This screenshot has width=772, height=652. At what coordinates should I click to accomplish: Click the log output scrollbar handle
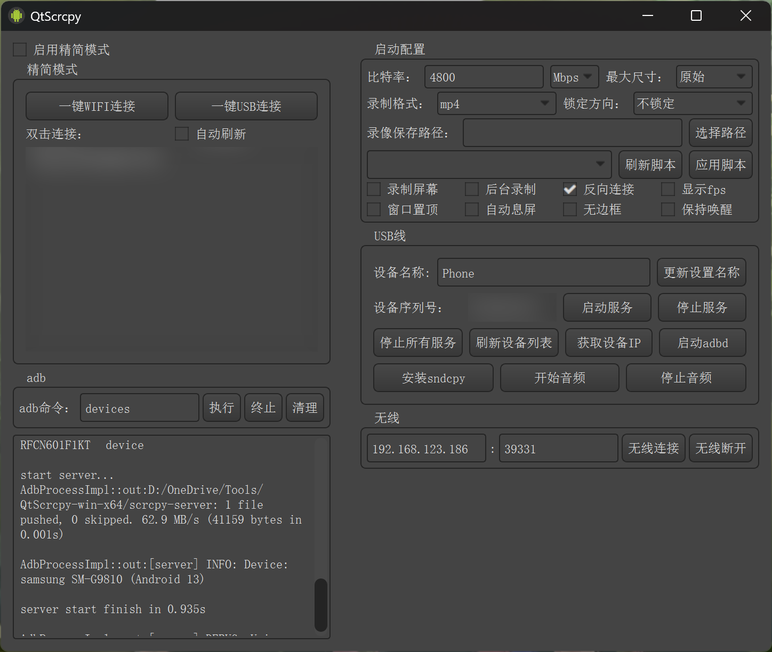[x=321, y=605]
